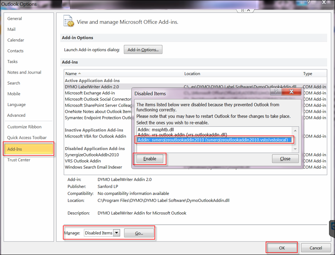Open Advanced options category
This screenshot has width=335, height=255.
point(16,115)
